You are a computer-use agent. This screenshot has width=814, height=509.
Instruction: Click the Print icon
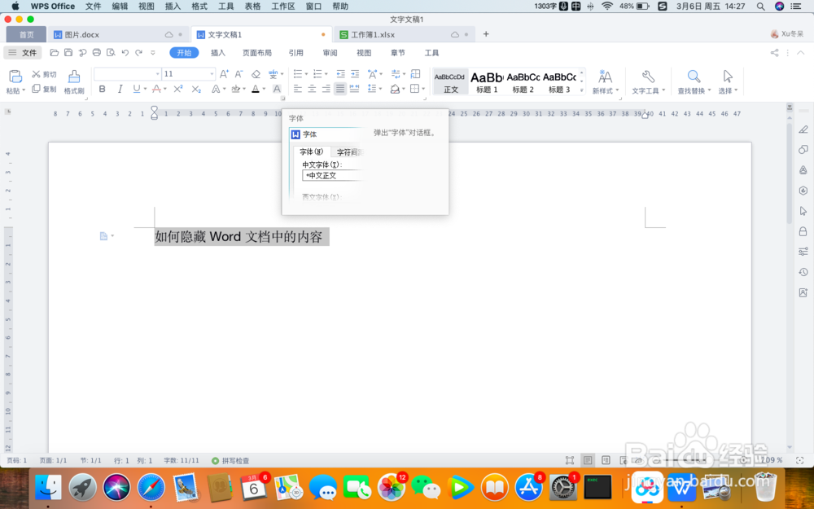pos(97,52)
